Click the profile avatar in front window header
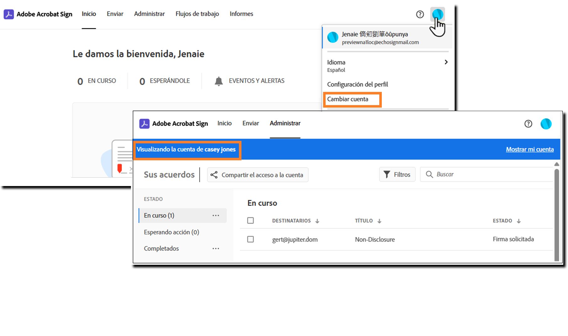Screen dimensions: 568x336 pos(546,124)
